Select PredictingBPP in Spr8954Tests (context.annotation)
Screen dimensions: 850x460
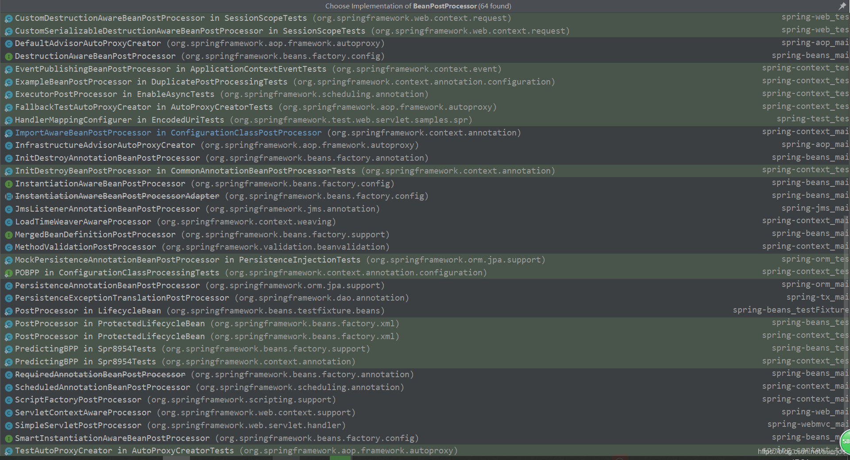pos(425,362)
